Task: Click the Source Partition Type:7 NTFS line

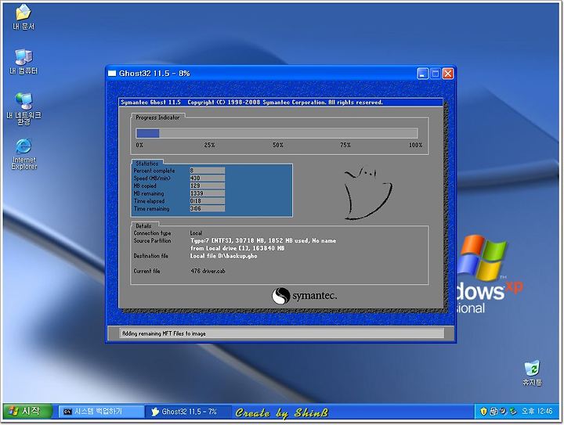Action: point(263,241)
